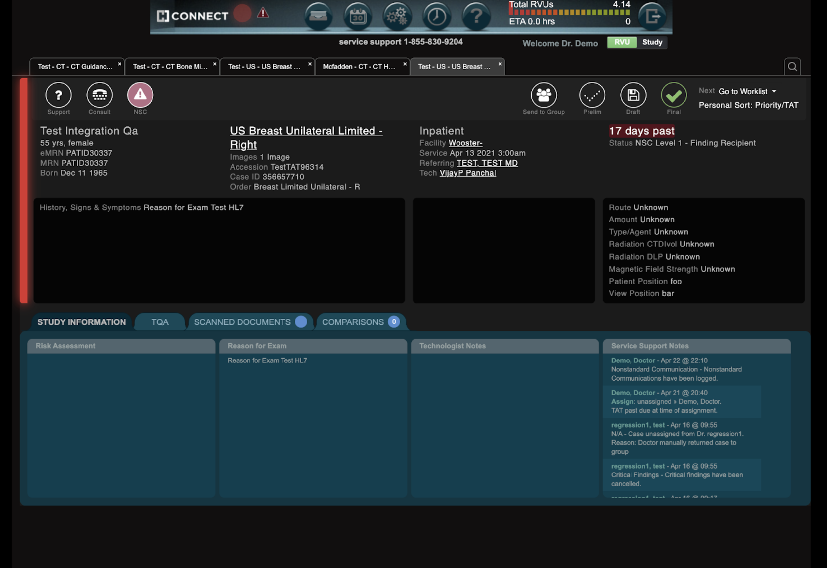Click the red status indicator beside Connect

coord(242,13)
